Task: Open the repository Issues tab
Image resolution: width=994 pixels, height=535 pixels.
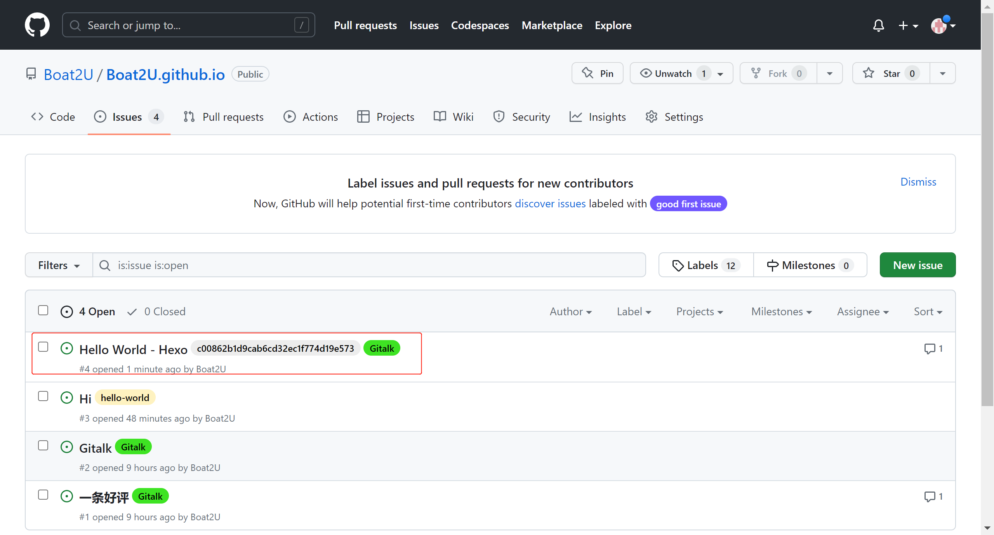Action: (x=129, y=117)
